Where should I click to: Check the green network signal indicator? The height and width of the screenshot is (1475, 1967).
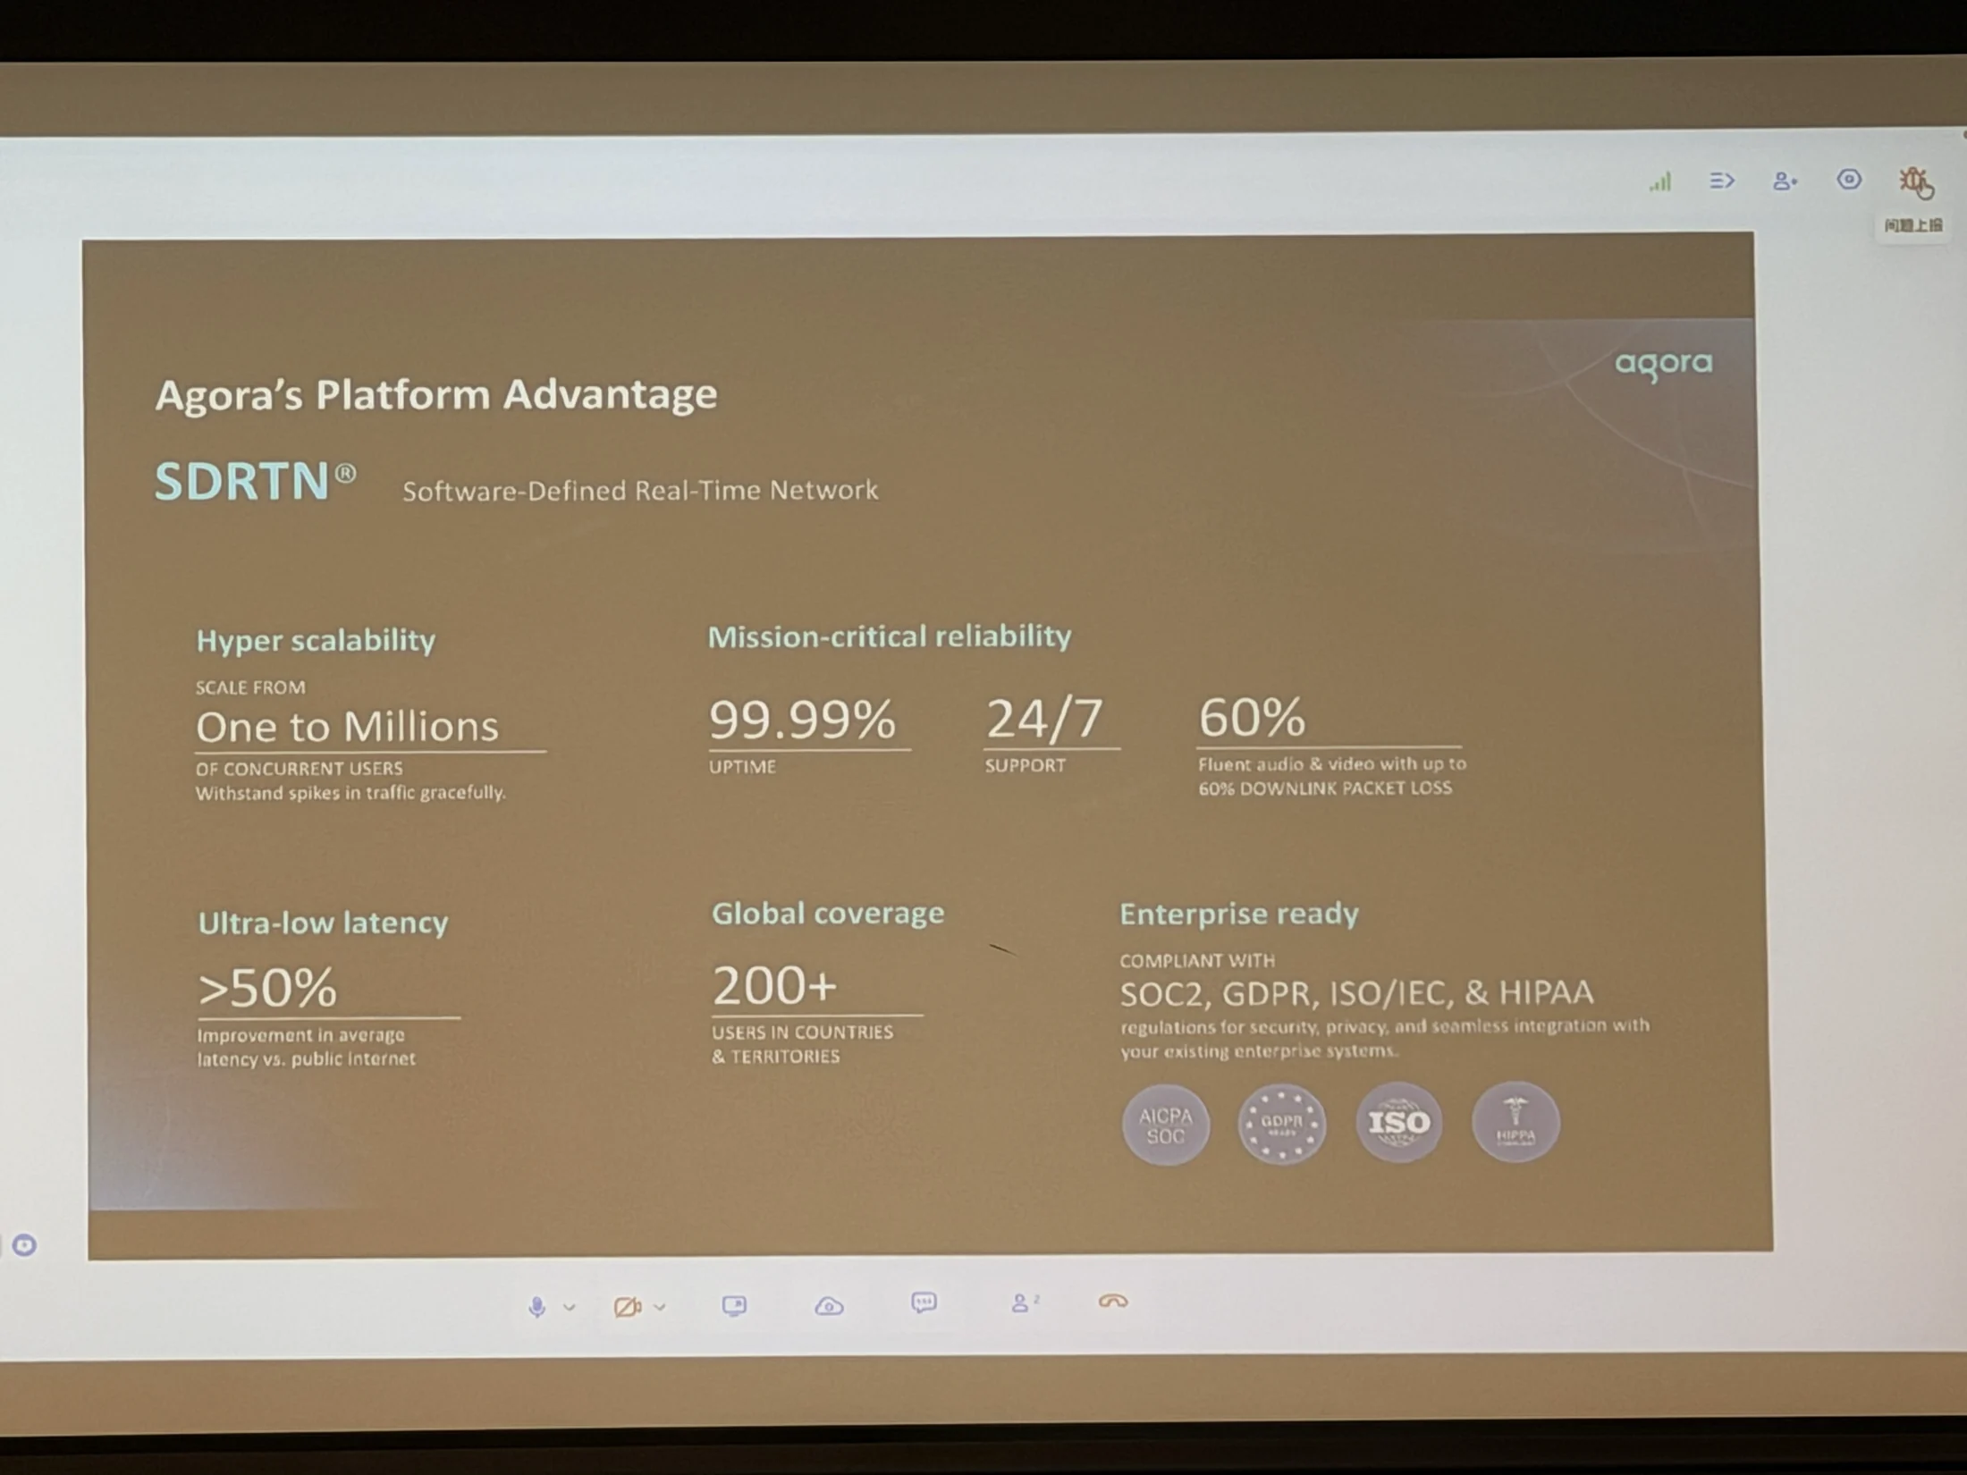(x=1660, y=181)
